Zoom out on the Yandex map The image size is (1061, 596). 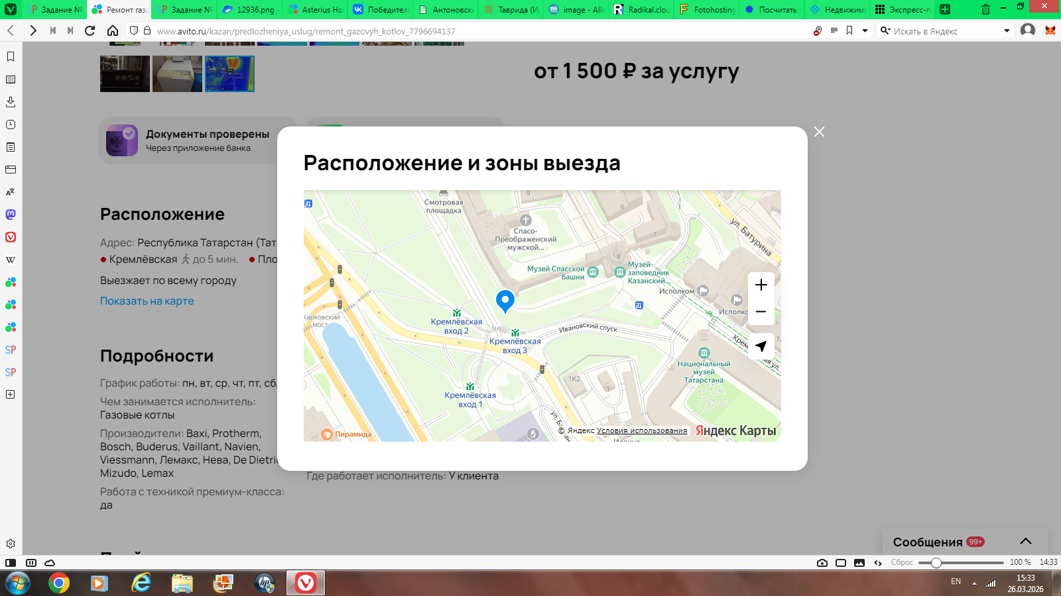click(761, 312)
